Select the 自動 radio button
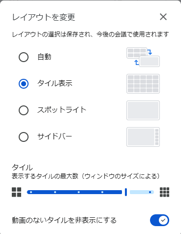Screen dimensions: 181x234 tap(24, 57)
